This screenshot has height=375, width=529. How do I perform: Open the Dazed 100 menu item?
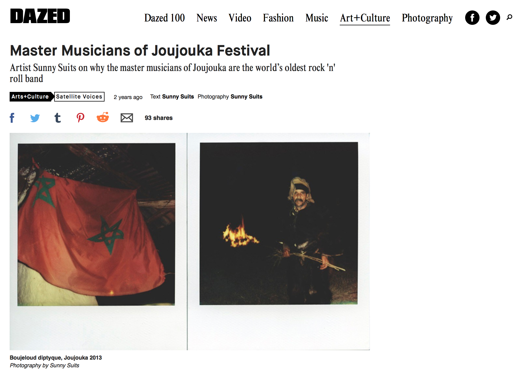click(165, 18)
